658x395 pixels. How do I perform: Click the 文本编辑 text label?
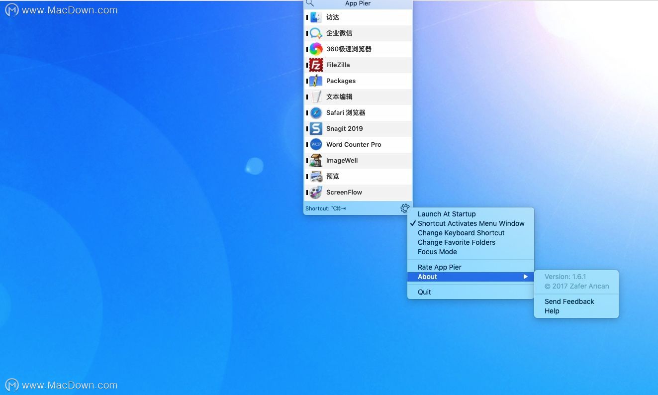[x=339, y=97]
